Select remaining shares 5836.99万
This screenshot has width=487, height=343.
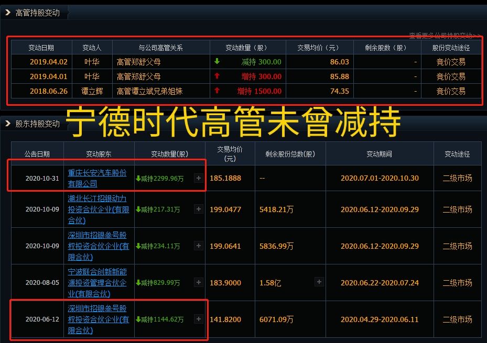point(276,246)
